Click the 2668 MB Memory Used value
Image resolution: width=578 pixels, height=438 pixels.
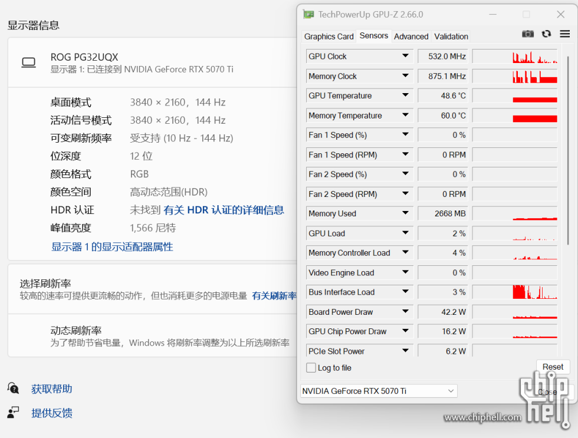(x=443, y=213)
